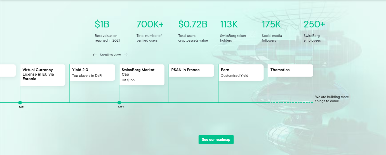Select the 2022 timeline dot
Image resolution: width=386 pixels, height=155 pixels.
pos(119,102)
